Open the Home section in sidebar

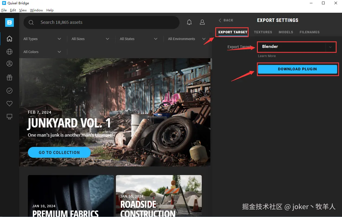point(9,39)
